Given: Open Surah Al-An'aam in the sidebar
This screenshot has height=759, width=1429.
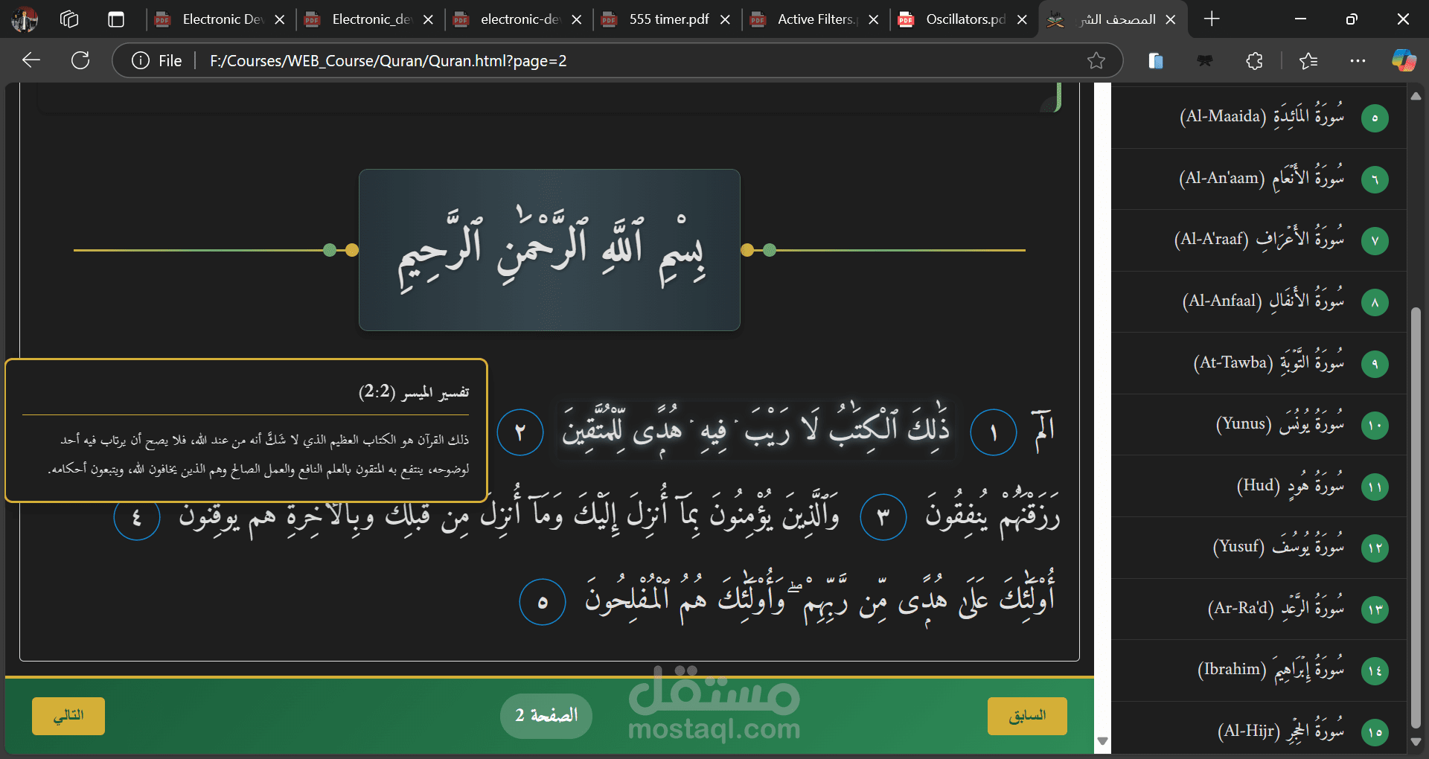Looking at the screenshot, I should tap(1259, 179).
